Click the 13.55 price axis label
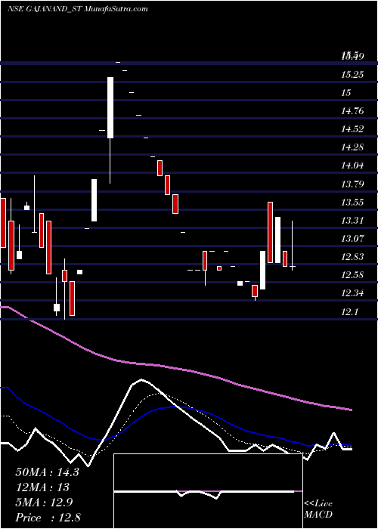 click(x=352, y=203)
